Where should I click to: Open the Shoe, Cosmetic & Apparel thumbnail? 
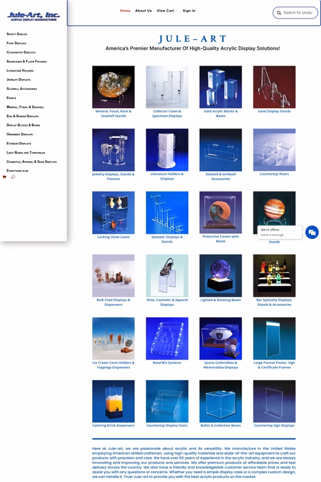click(x=167, y=275)
